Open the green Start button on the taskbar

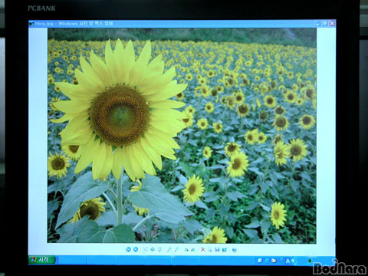click(42, 260)
